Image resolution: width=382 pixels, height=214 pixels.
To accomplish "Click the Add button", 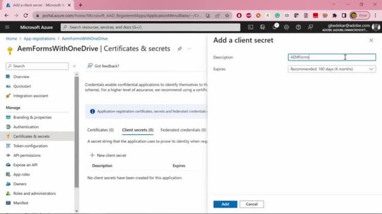I will (225, 204).
